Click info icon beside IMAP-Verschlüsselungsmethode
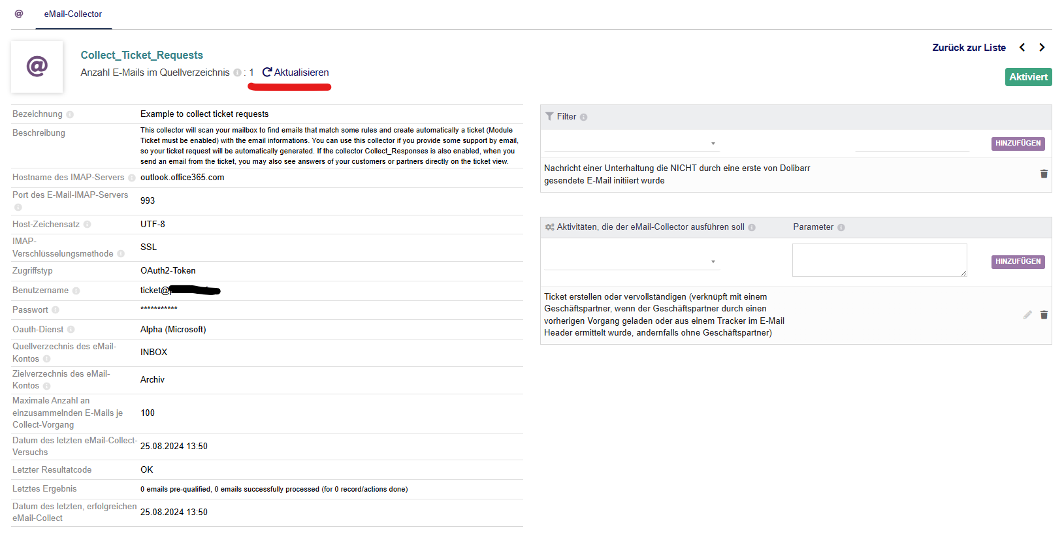Viewport: 1064px width, 536px height. 121,254
